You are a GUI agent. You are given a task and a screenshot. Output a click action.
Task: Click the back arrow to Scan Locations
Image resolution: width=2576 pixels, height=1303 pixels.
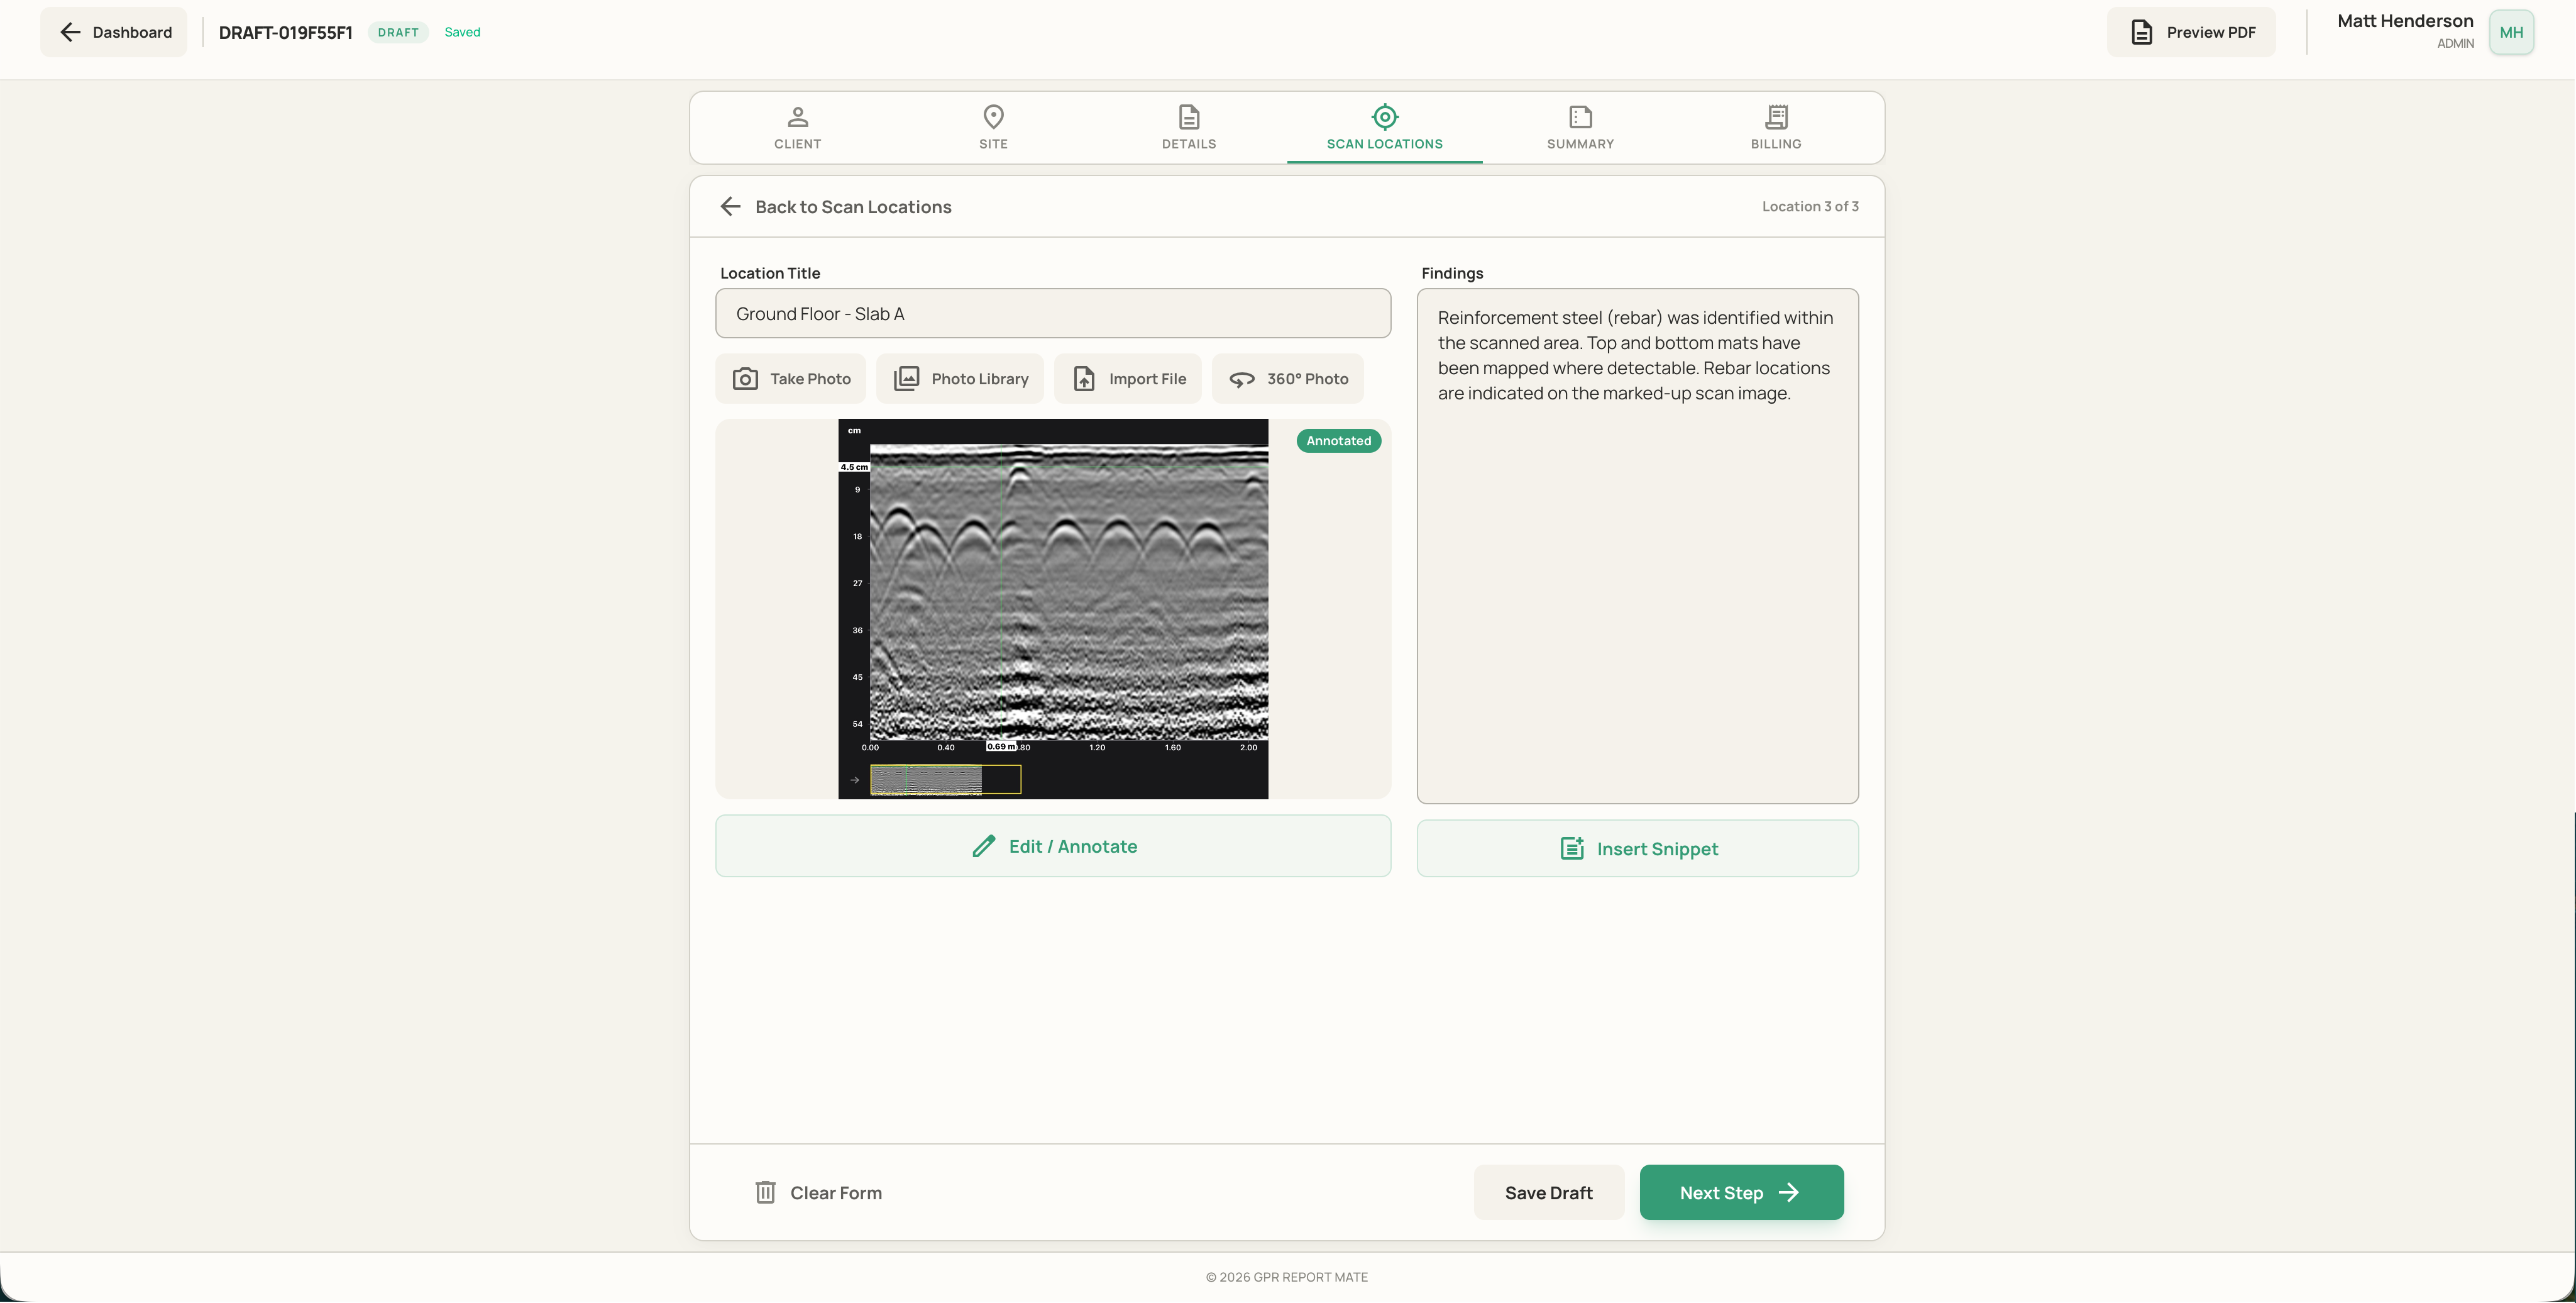730,206
